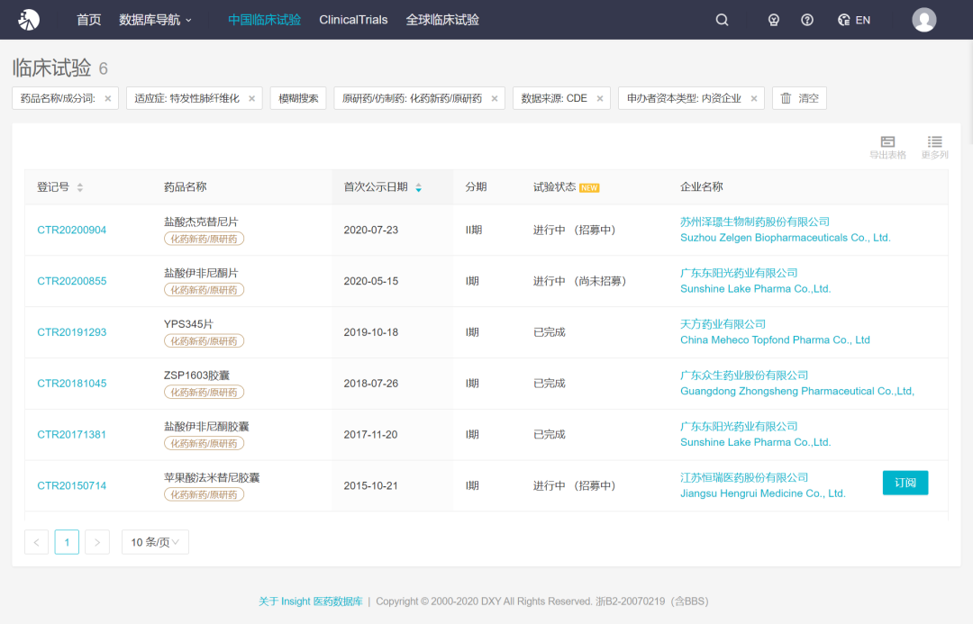Go to previous page arrow

click(37, 542)
